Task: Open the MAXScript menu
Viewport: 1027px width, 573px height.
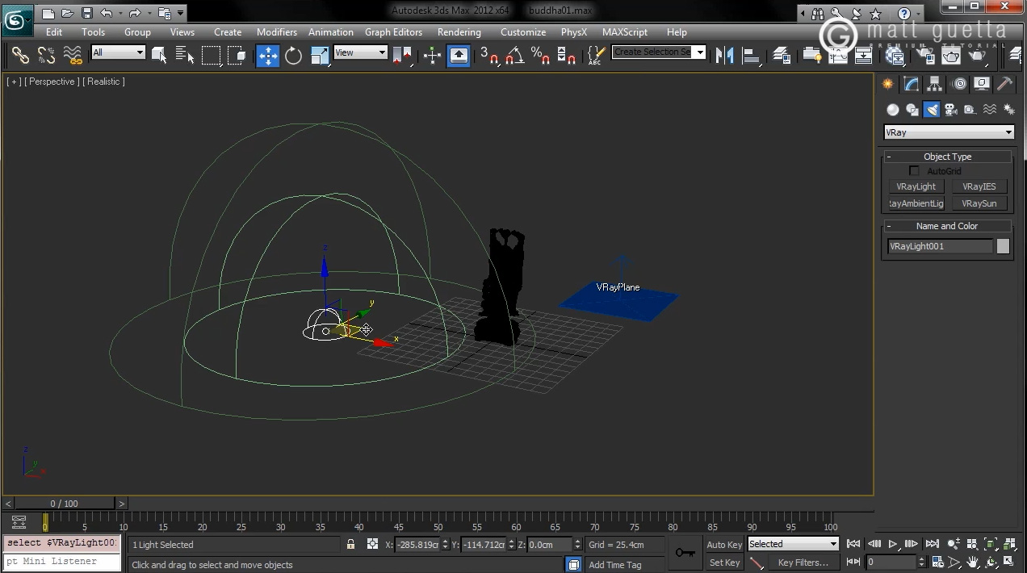Action: (x=625, y=32)
